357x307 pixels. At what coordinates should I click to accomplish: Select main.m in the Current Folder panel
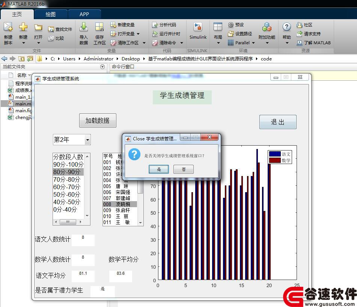point(20,104)
